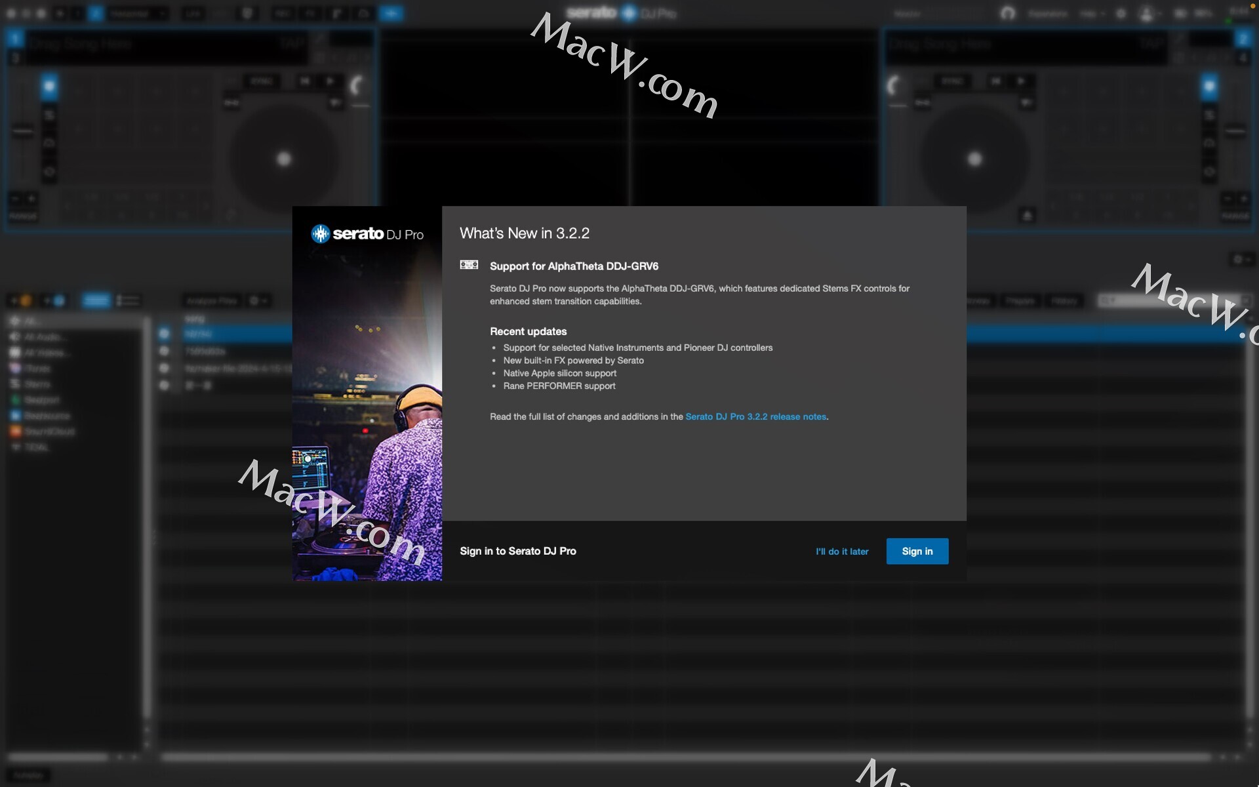The width and height of the screenshot is (1259, 787).
Task: Click RANGE button on left deck
Action: pos(23,216)
